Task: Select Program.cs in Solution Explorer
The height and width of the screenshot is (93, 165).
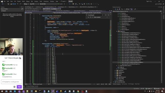Action: [x=121, y=80]
